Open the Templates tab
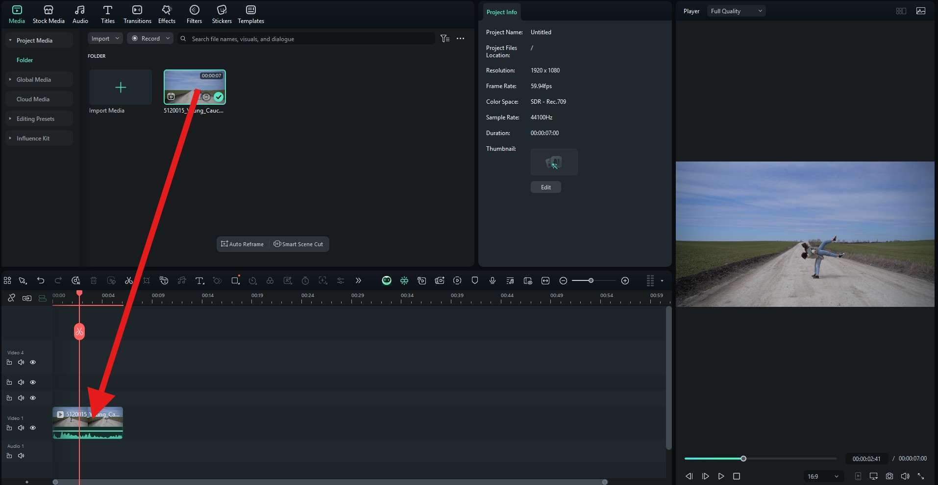 251,14
